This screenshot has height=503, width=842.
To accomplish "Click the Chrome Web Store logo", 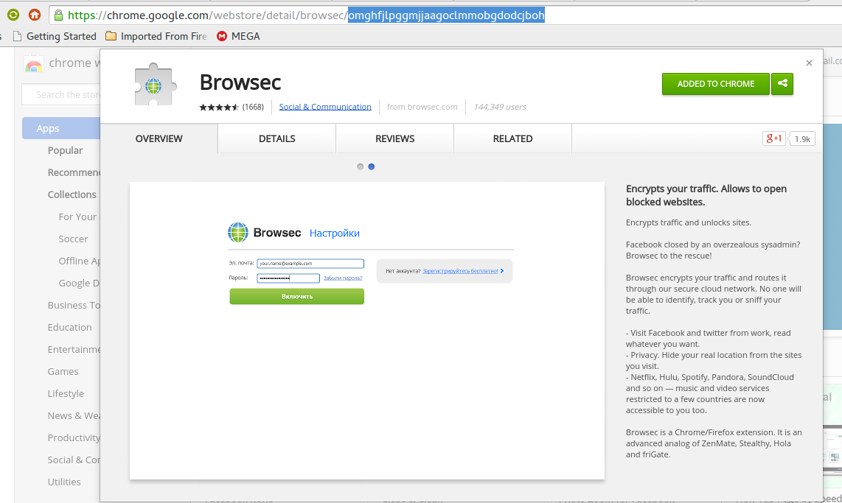I will tap(34, 64).
